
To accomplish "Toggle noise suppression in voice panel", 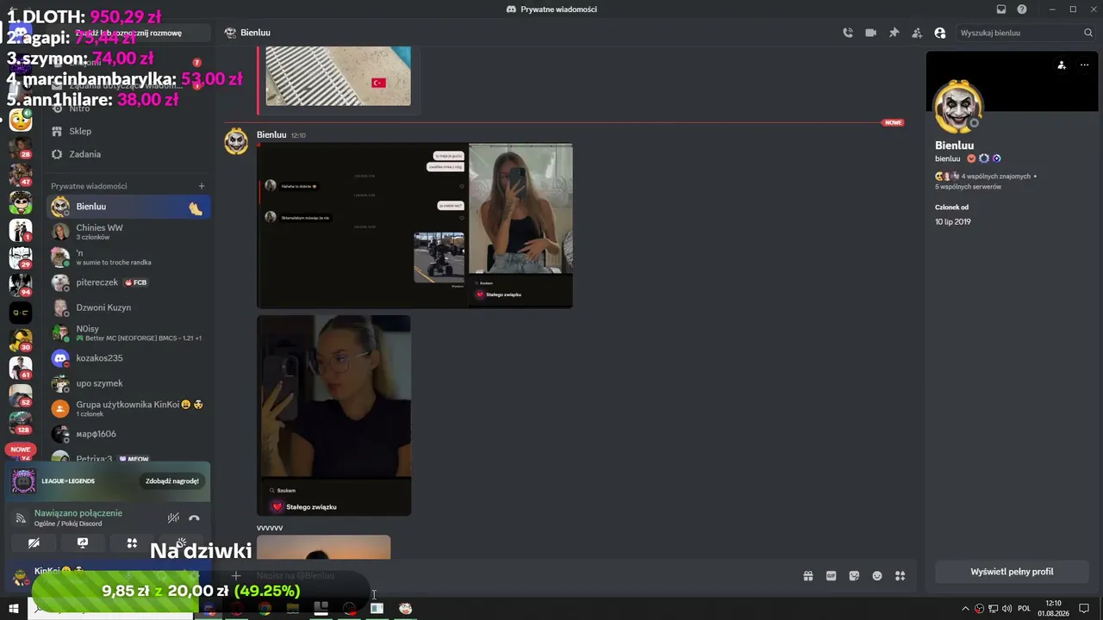I will [173, 518].
